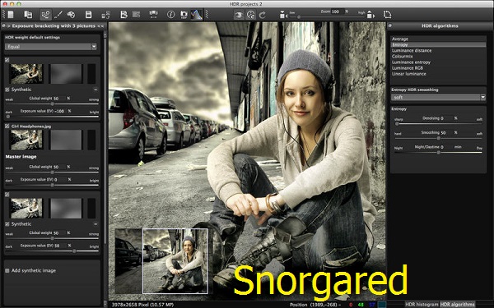The height and width of the screenshot is (308, 494).
Task: Click the last synthetic weight map thumbnail
Action: pyautogui.click(x=66, y=209)
